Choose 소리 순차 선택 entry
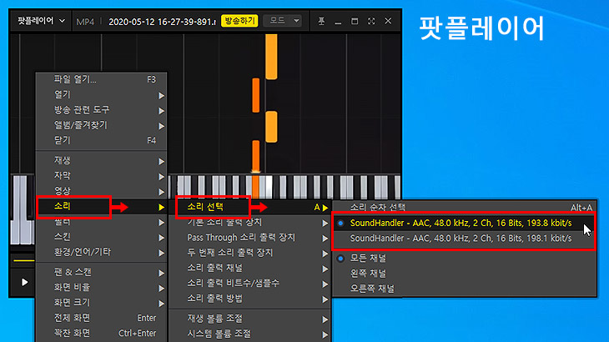The width and height of the screenshot is (609, 342). (464, 208)
